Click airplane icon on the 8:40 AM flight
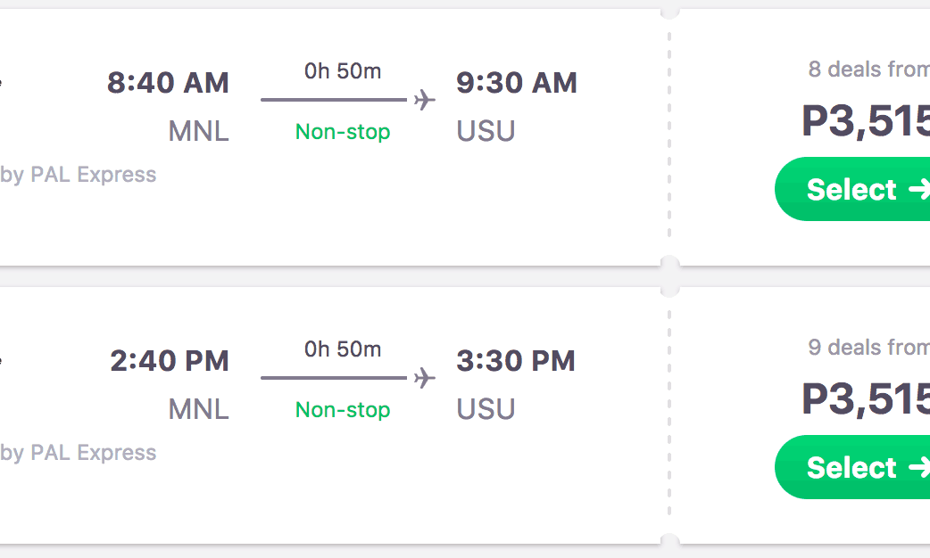This screenshot has height=558, width=930. (425, 100)
